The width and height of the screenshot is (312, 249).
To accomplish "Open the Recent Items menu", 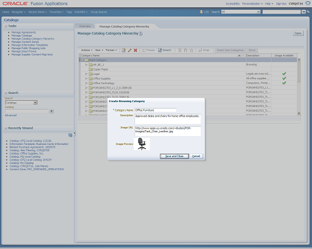I will [x=38, y=12].
